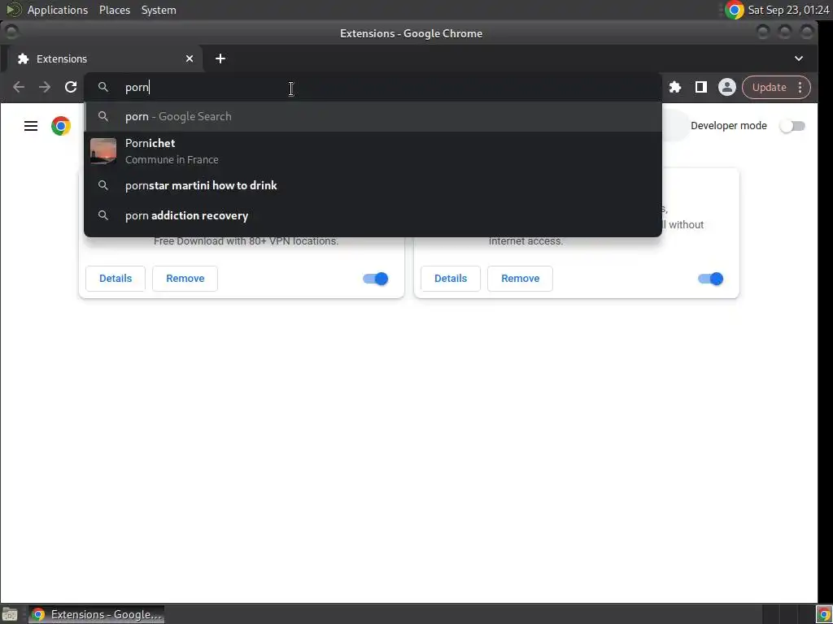Screen dimensions: 833x624
Task: Open the Extensions puzzle icon in toolbar
Action: (x=674, y=87)
